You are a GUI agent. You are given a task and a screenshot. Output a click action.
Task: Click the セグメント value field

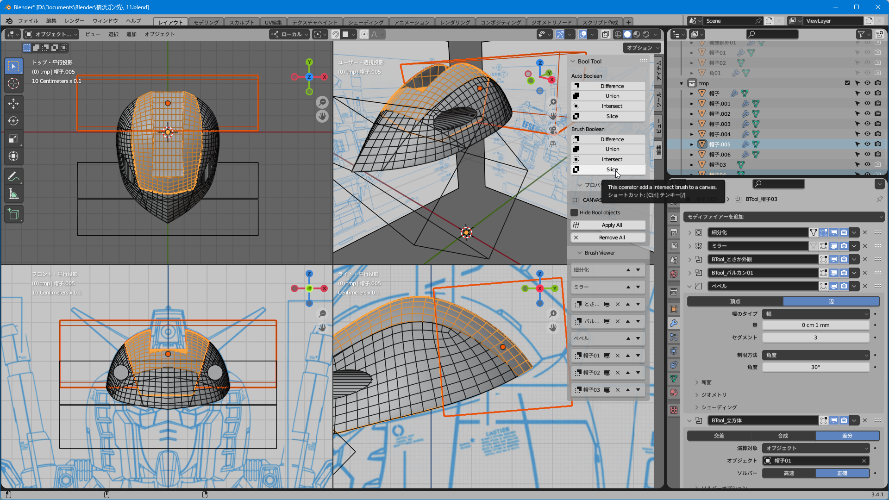815,337
